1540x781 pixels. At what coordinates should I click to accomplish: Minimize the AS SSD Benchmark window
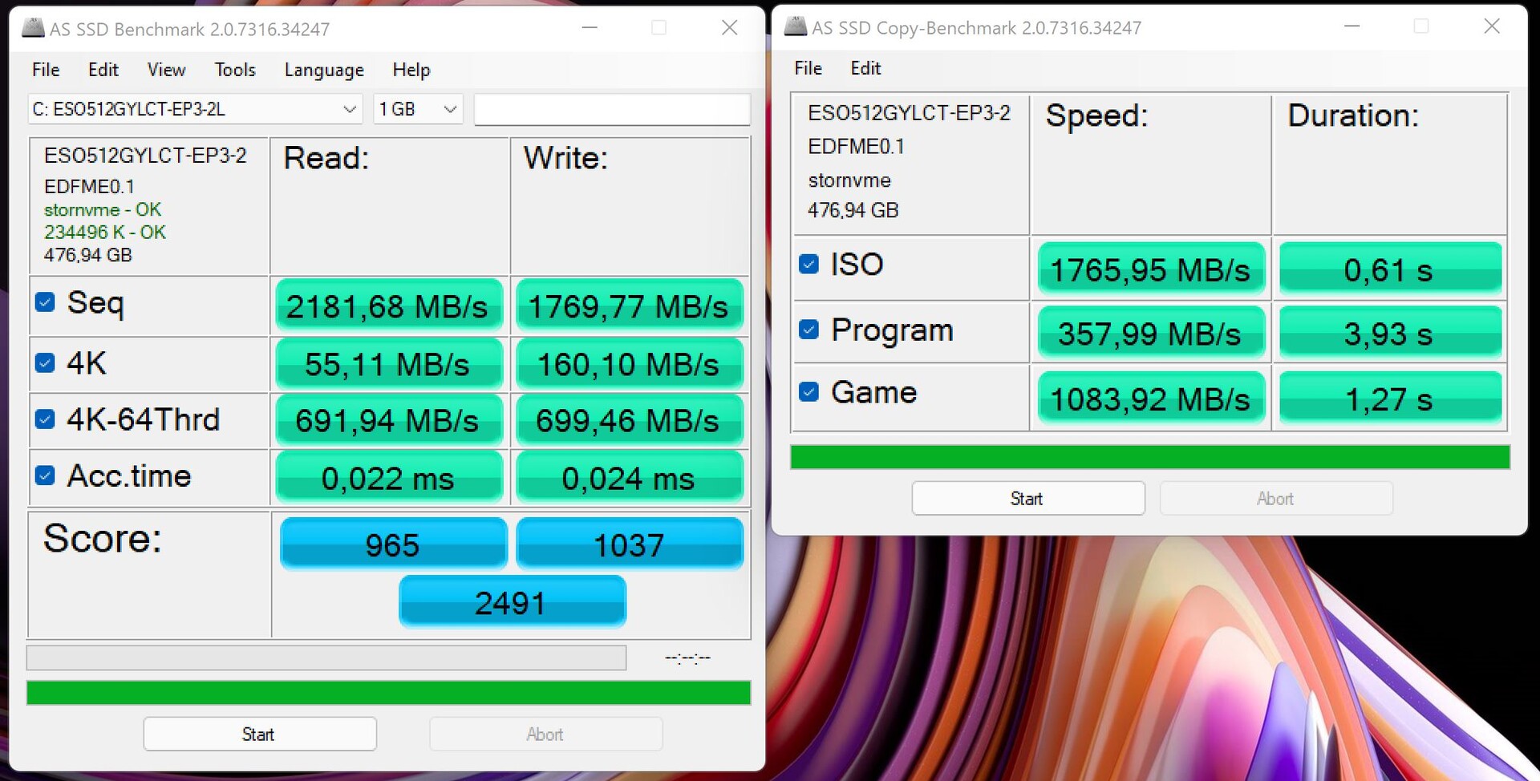point(590,28)
